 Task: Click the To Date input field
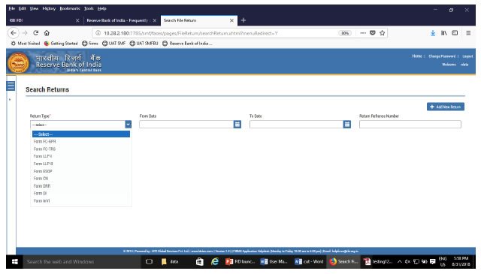296,124
